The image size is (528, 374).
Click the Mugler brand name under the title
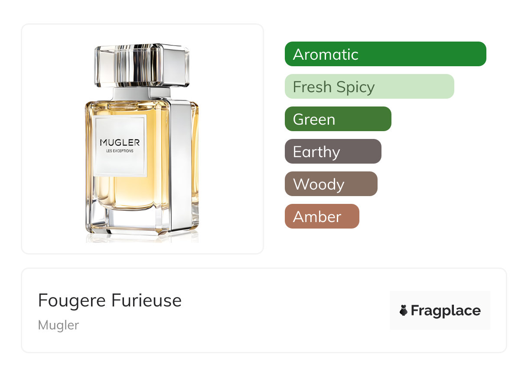click(59, 325)
